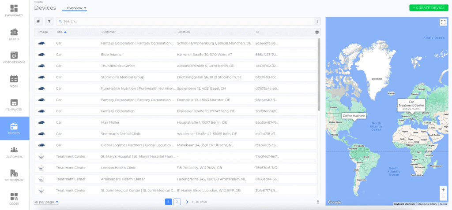Open the three-dot search options menu
The image size is (452, 210).
[x=317, y=21]
